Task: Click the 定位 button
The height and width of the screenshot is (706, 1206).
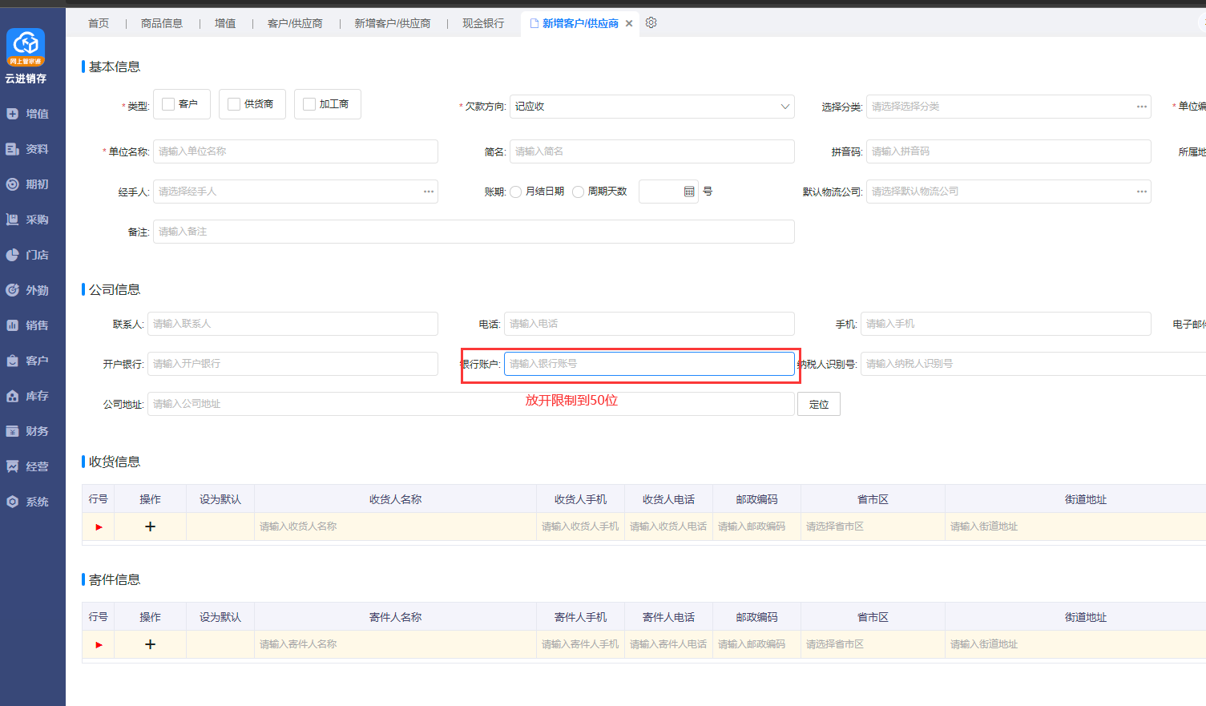Action: coord(819,404)
